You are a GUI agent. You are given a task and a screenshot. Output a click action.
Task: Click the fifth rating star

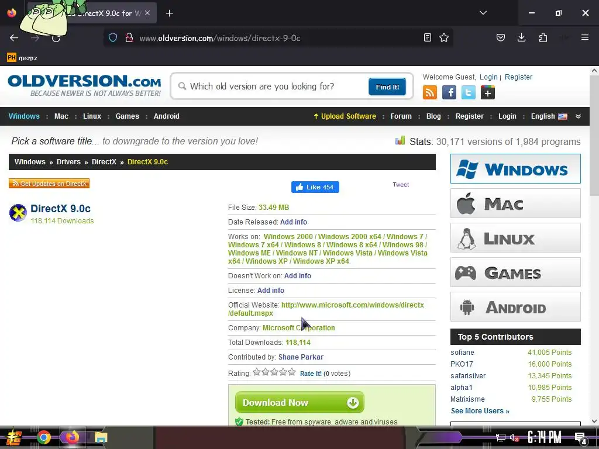click(292, 372)
